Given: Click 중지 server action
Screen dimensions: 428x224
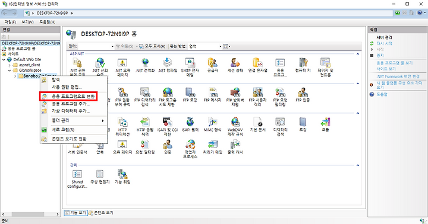Looking at the screenshot, I should (380, 55).
